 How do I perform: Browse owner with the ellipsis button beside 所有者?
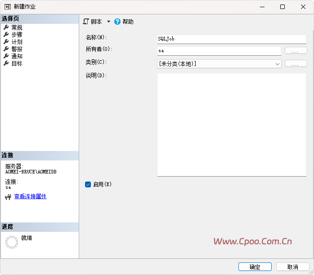pyautogui.click(x=296, y=51)
